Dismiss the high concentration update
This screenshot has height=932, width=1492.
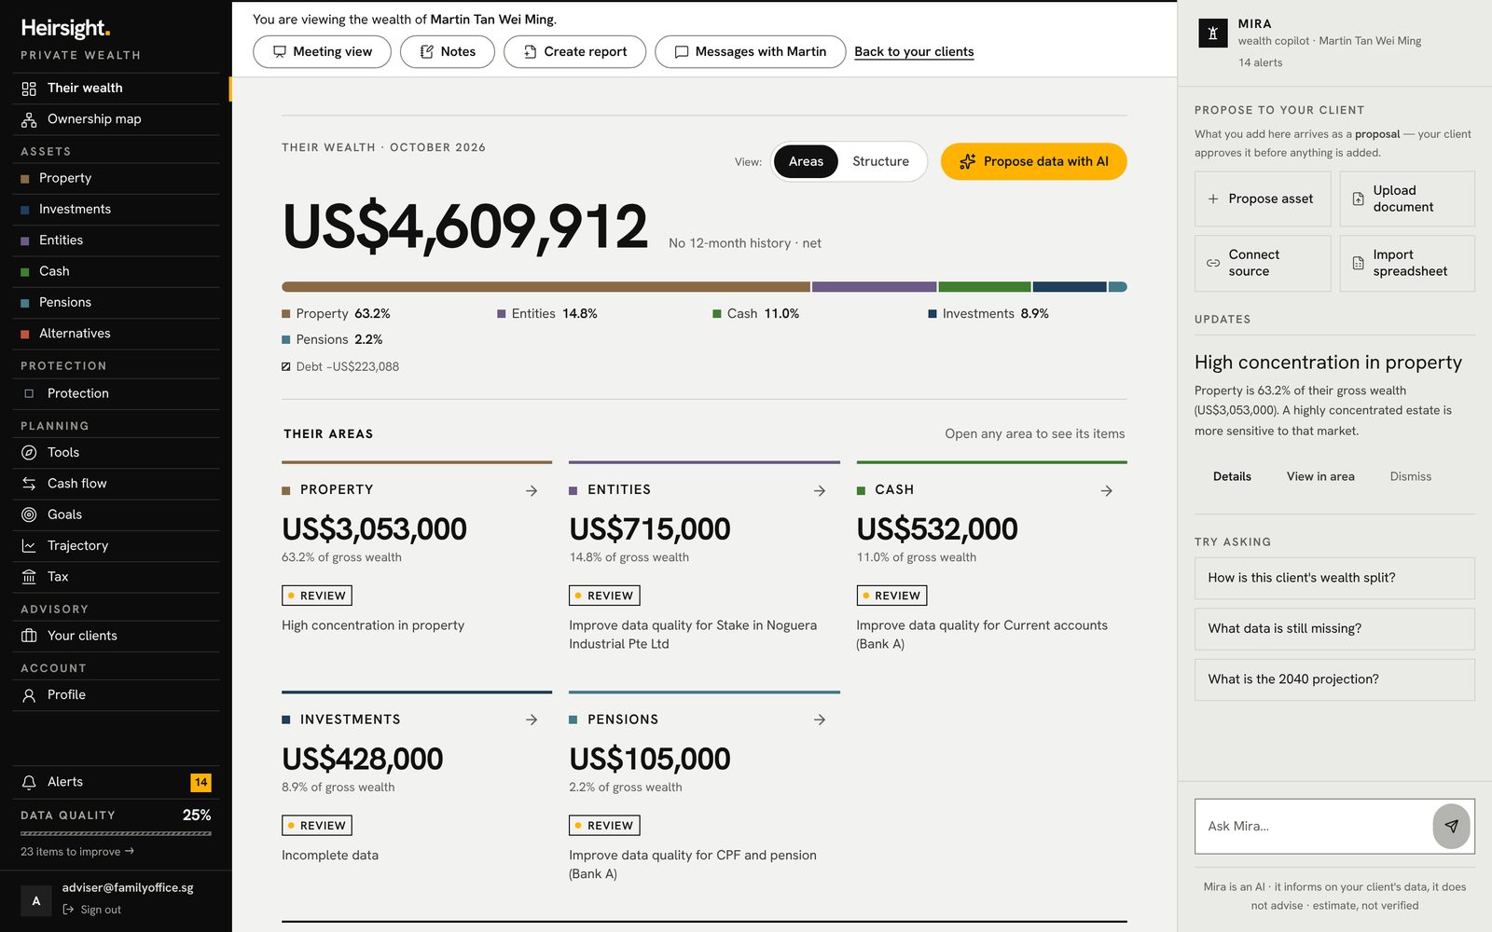1410,476
